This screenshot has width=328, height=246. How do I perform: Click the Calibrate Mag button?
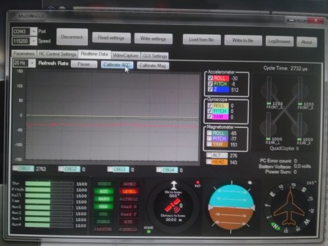tap(153, 66)
